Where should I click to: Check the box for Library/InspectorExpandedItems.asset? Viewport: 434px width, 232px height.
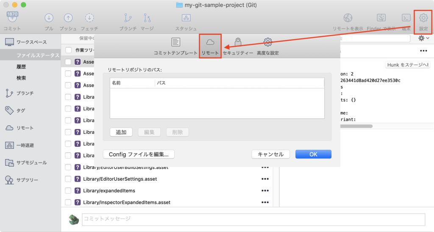(68, 202)
